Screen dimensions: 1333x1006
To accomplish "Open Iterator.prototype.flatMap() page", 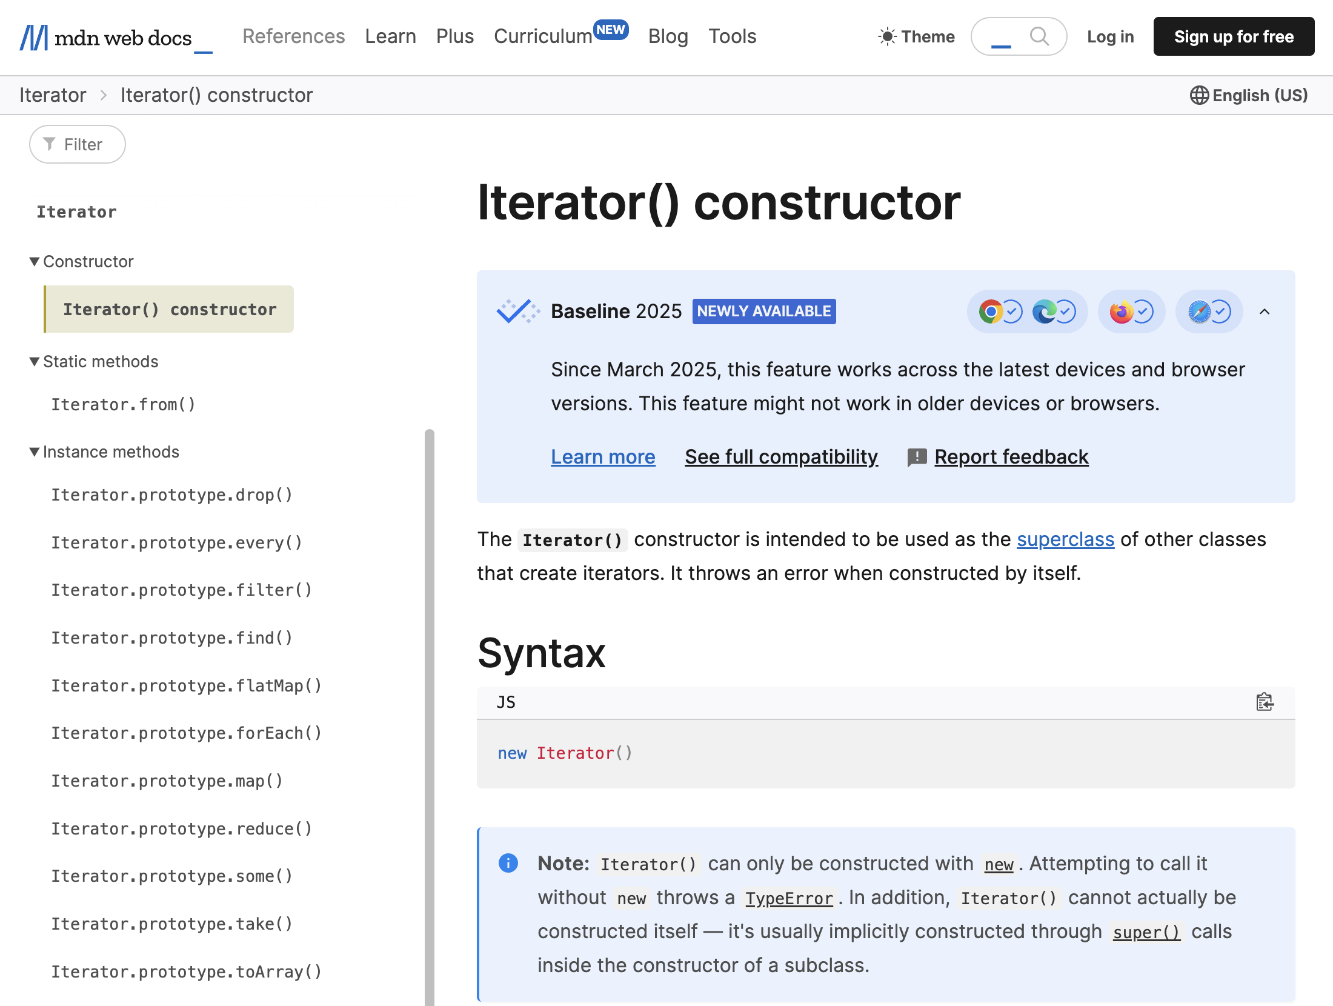I will tap(187, 685).
